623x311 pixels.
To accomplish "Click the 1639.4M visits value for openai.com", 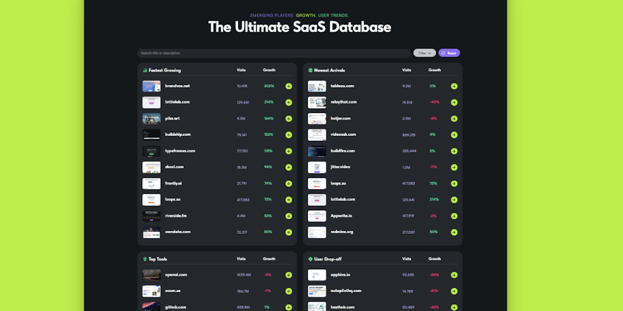I will pos(243,275).
